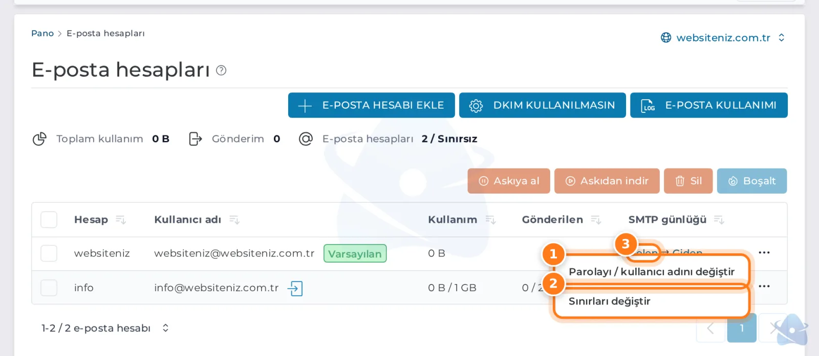Go to Pano breadcrumb link

42,33
